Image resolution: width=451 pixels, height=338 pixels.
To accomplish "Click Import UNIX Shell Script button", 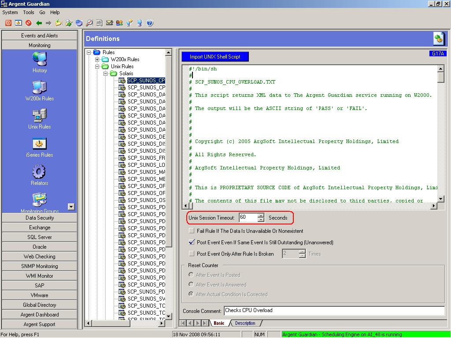I will click(215, 57).
